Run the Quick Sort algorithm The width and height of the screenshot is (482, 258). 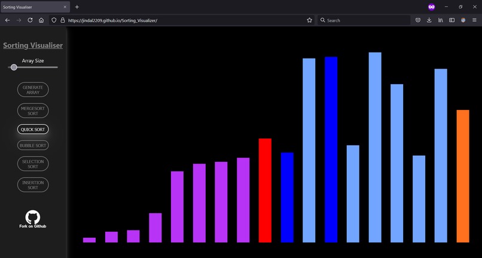coord(33,130)
